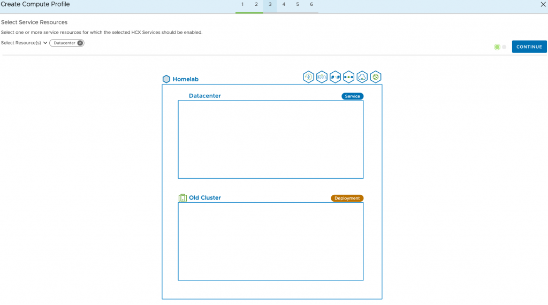Click the three-squares network hexagon icon

pos(348,77)
